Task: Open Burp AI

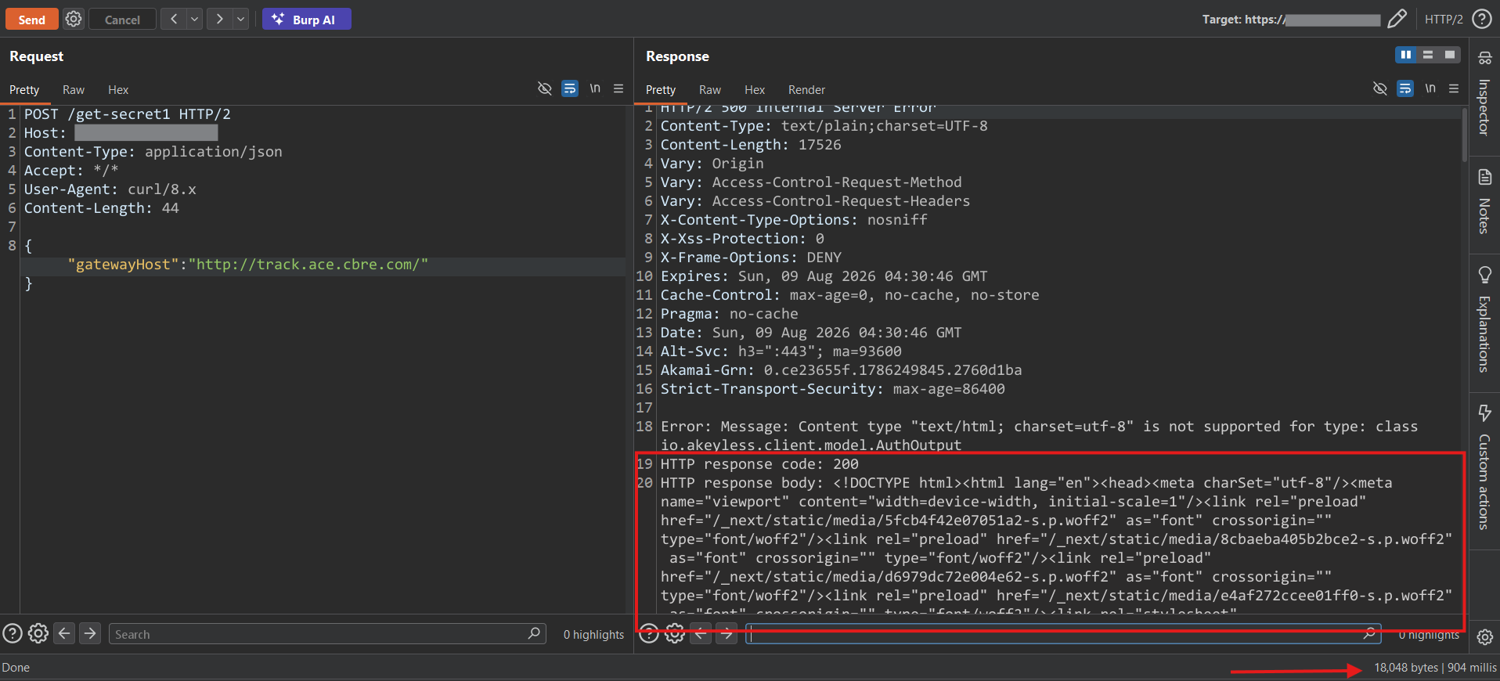Action: pos(307,19)
